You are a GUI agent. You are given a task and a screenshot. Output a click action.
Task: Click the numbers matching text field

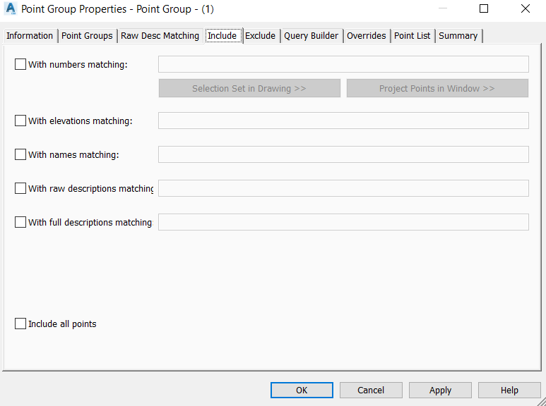(343, 64)
